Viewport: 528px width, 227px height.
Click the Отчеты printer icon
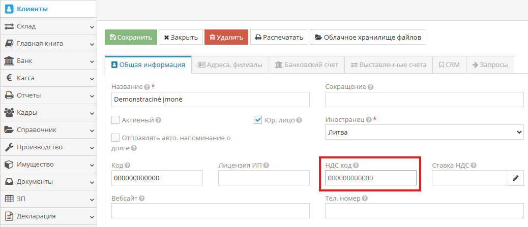[9, 95]
